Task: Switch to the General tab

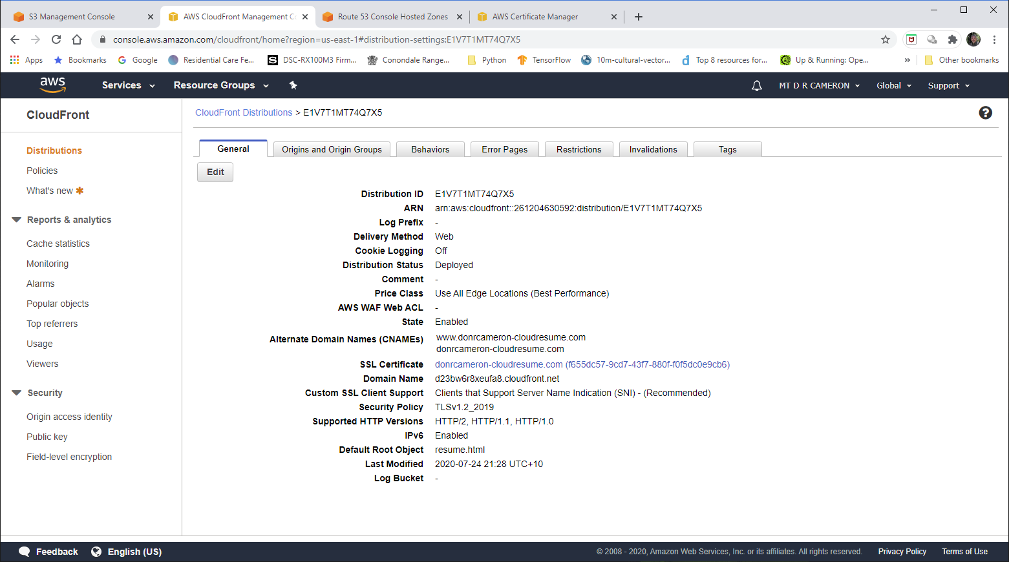Action: 233,149
